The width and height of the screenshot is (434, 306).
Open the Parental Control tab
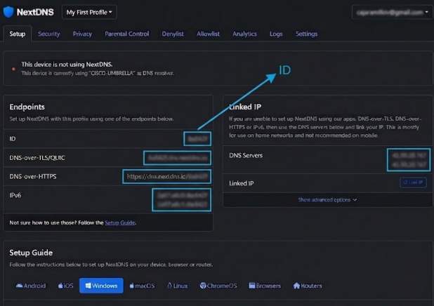pyautogui.click(x=127, y=34)
